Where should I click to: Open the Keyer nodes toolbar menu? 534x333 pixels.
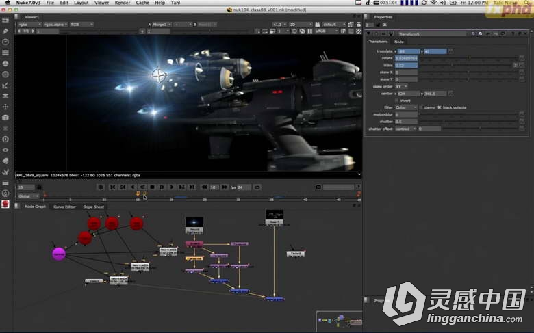[x=5, y=85]
